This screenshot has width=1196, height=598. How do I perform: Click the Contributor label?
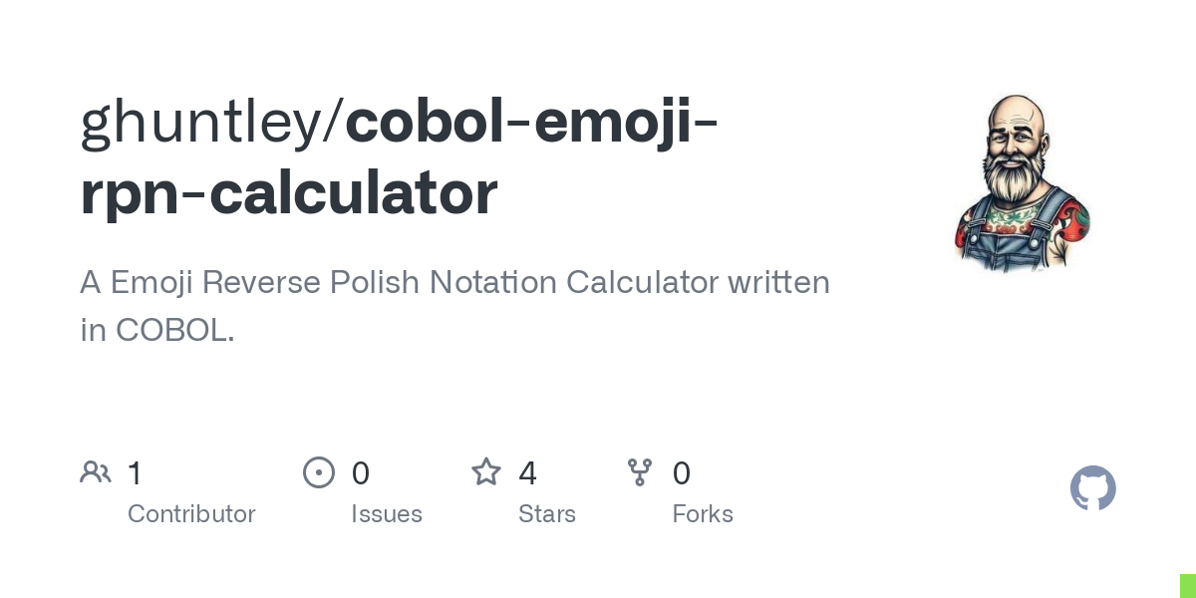click(191, 514)
